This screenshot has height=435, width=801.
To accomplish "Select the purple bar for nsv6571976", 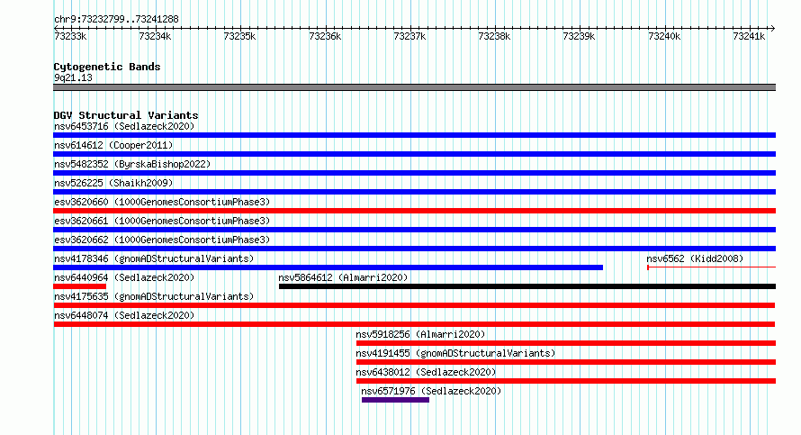I will click(x=395, y=400).
